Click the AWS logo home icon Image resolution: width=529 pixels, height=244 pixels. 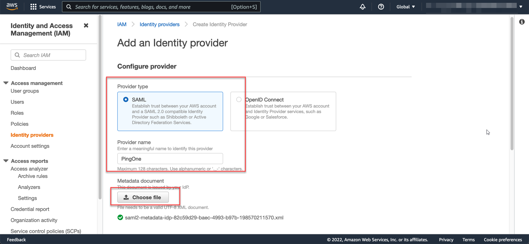pos(12,7)
